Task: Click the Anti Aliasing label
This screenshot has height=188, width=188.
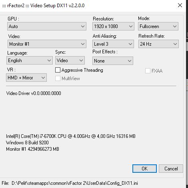Action: click(x=105, y=36)
